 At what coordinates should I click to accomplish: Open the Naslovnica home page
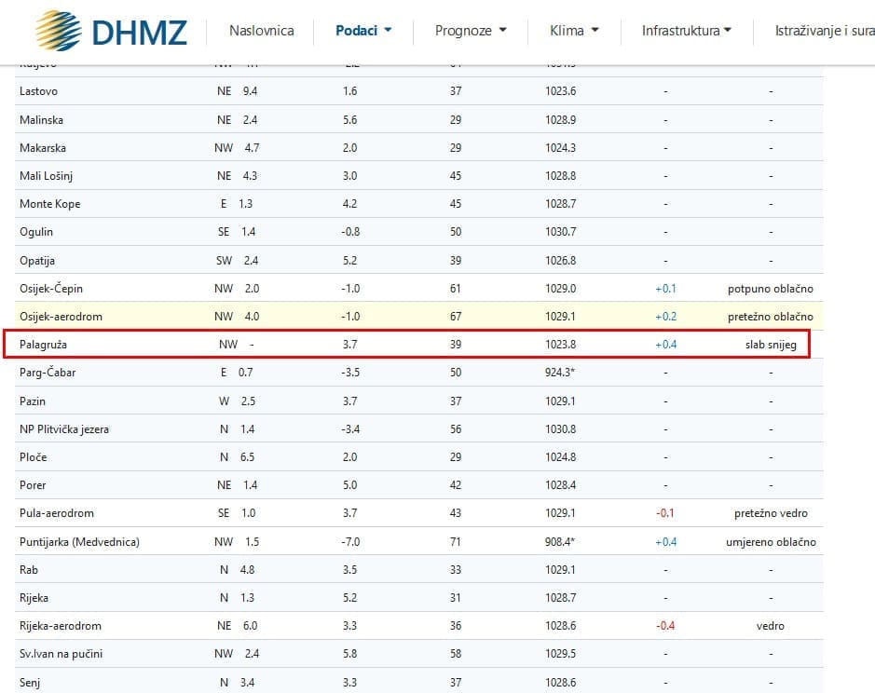261,31
